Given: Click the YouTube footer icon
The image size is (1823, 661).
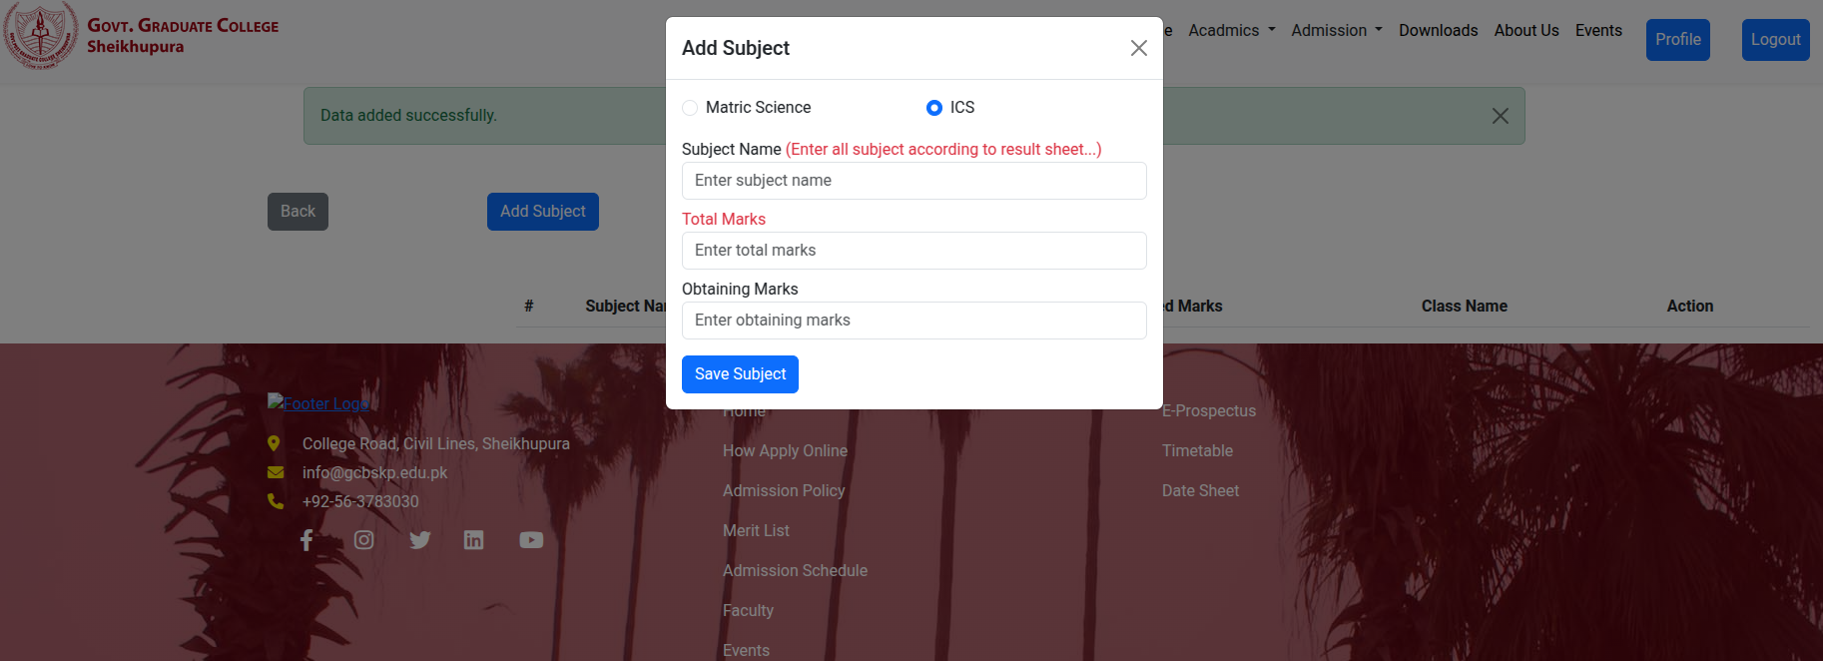Looking at the screenshot, I should point(531,540).
